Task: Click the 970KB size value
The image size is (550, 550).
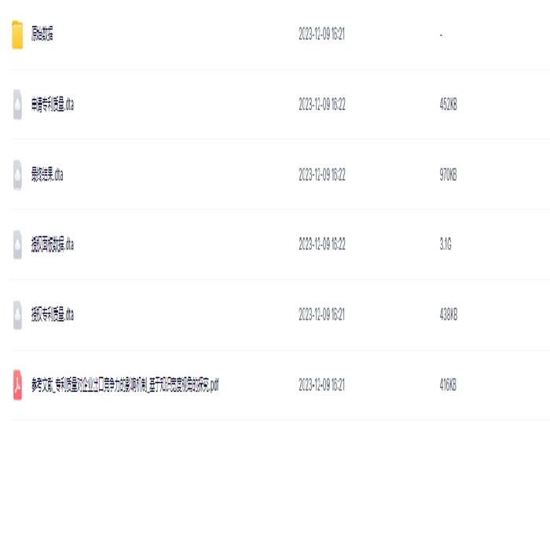Action: coord(449,174)
